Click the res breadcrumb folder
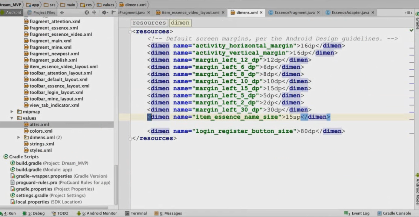419x217 pixels. coord(86,5)
